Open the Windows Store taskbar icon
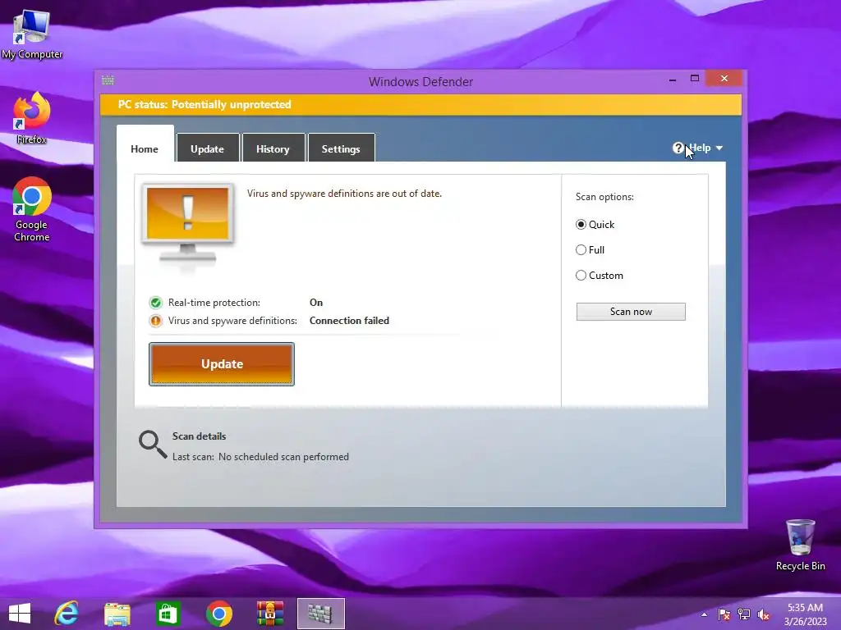The height and width of the screenshot is (630, 841). 168,614
